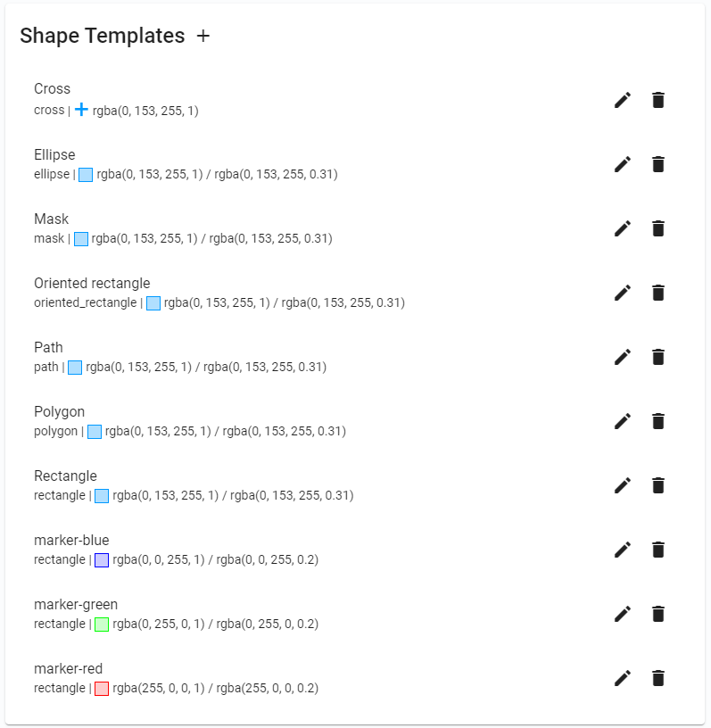Click the purple color swatch of marker-blue
Screen dimensions: 711x728
101,560
